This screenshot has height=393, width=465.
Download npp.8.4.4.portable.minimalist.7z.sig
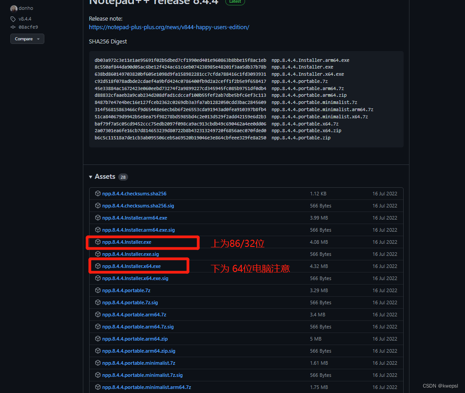[x=142, y=375]
